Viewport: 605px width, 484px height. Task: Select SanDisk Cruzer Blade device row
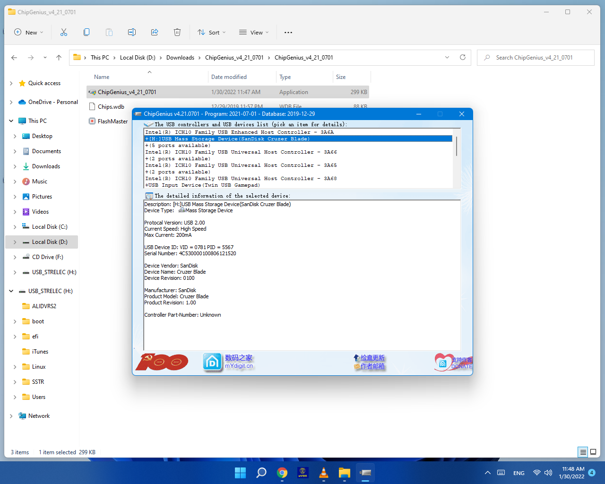(298, 139)
